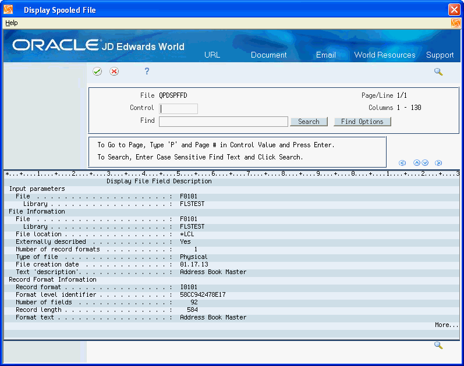Focus the Control input field
Image resolution: width=464 pixels, height=366 pixels.
178,109
